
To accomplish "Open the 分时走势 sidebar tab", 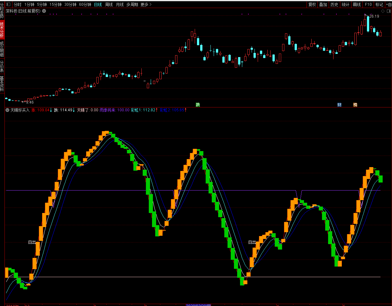I will (2, 10).
